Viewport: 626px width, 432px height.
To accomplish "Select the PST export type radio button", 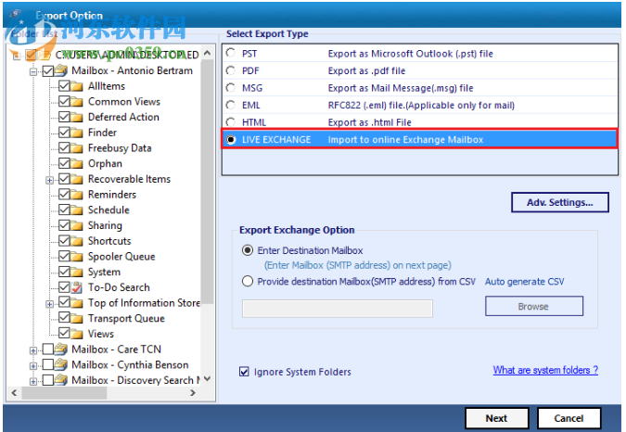I will (x=231, y=53).
